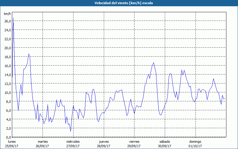Click the 'domingo' day label
This screenshot has height=149, width=238.
pyautogui.click(x=195, y=142)
